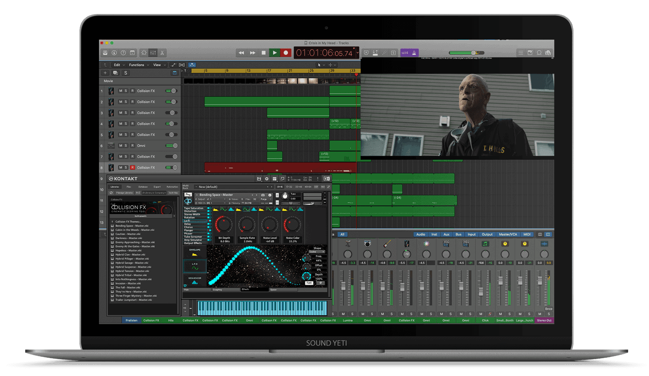The height and width of the screenshot is (376, 649).
Task: Add a new track with plus button
Action: tap(105, 73)
